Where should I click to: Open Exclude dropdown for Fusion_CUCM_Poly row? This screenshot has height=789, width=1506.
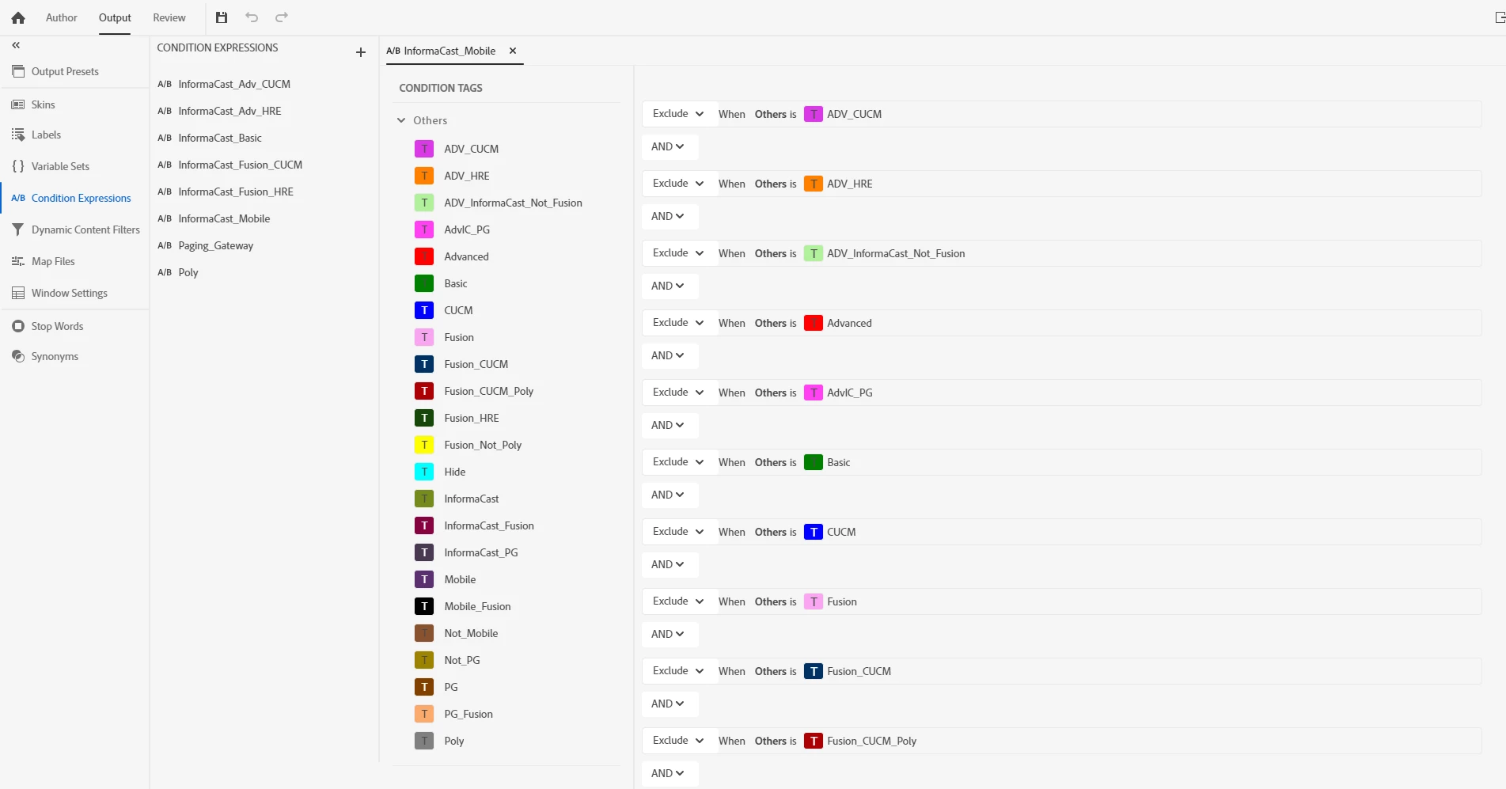pyautogui.click(x=678, y=741)
